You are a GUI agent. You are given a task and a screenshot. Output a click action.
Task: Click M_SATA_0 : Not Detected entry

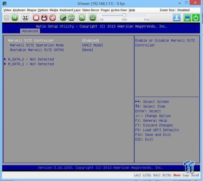[31, 59]
